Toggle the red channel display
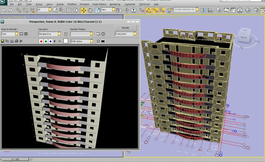Screen dimensions: 265x162 (41, 41)
